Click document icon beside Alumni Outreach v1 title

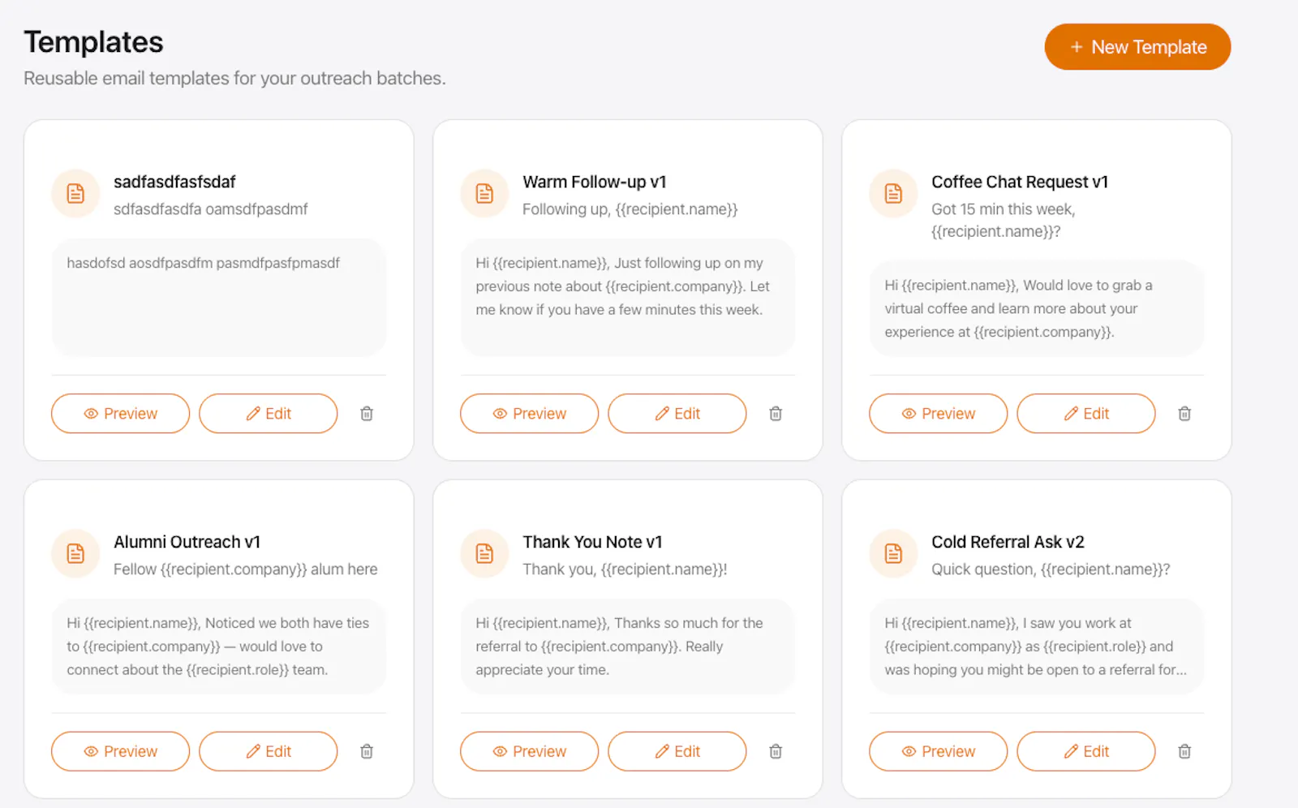[x=75, y=554]
